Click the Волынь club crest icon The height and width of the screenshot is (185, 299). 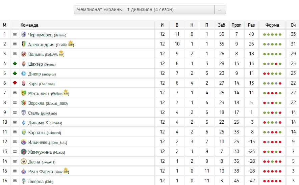point(24,54)
